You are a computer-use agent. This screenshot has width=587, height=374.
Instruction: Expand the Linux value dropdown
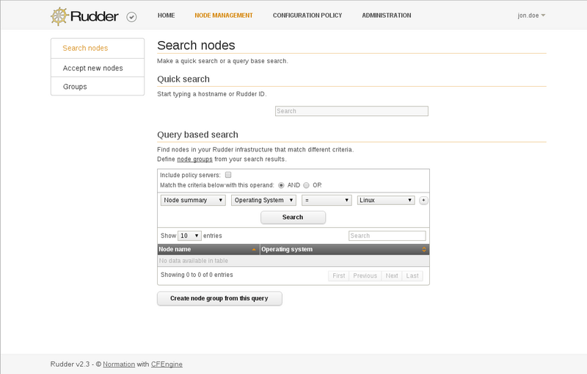point(386,200)
